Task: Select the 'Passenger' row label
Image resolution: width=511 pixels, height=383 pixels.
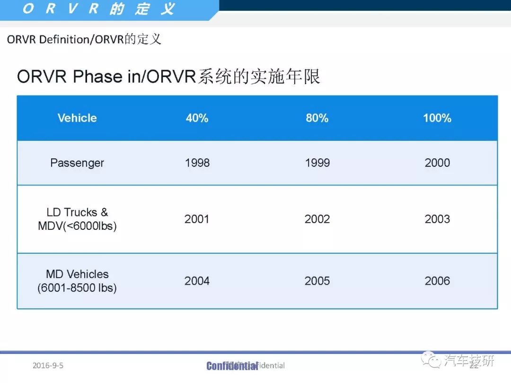Action: point(77,163)
